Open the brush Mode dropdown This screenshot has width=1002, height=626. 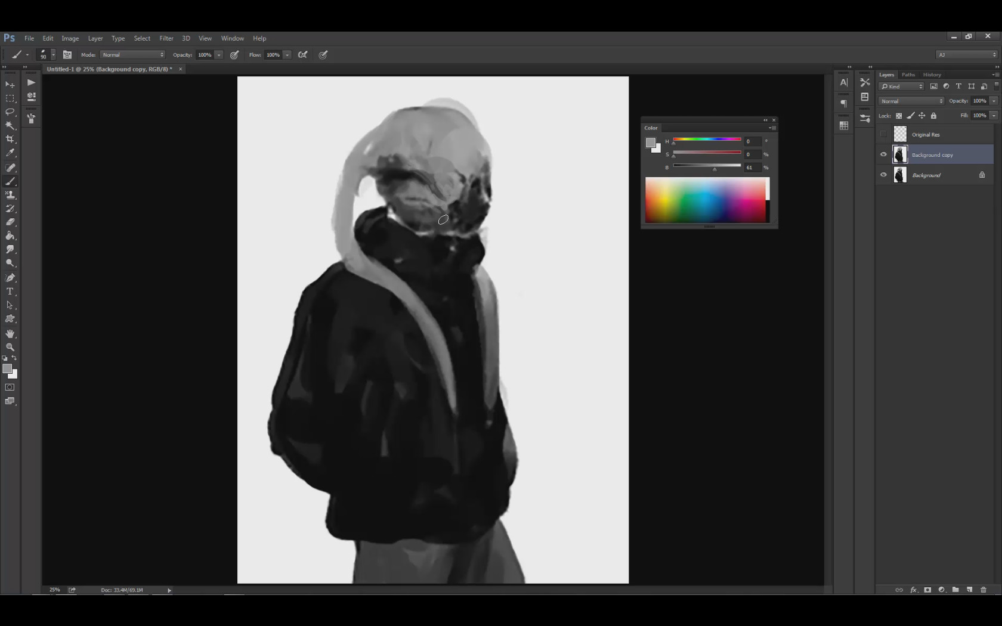click(132, 55)
